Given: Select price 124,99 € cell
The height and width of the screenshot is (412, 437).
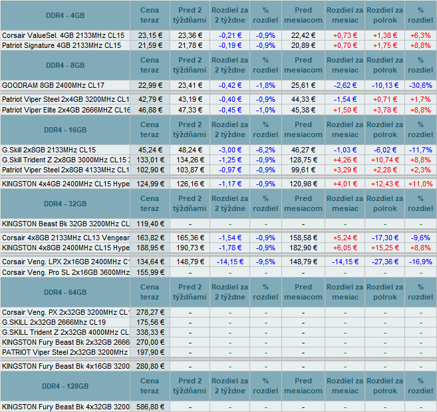Looking at the screenshot, I should pyautogui.click(x=150, y=184).
